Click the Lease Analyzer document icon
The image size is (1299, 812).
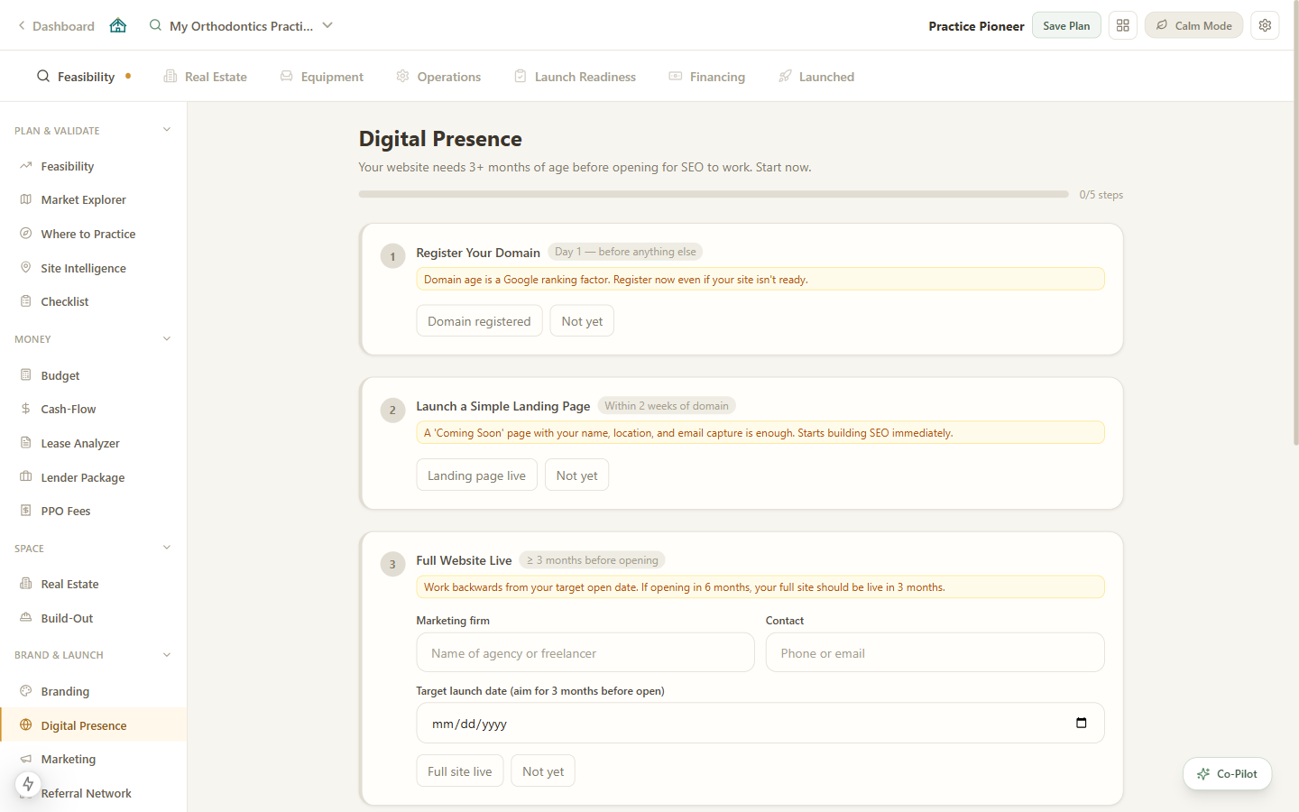click(x=26, y=443)
